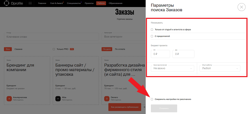Sort orders 'По оплате'

120,49
